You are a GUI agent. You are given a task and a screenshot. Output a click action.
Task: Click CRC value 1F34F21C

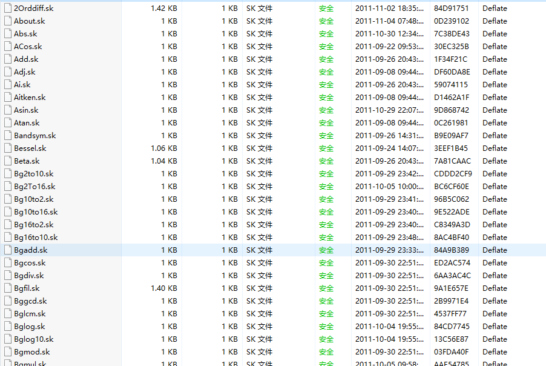[x=451, y=59]
